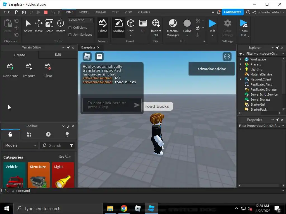Open the Models category dropdown in the Toolbox
The width and height of the screenshot is (286, 214).
[20, 145]
